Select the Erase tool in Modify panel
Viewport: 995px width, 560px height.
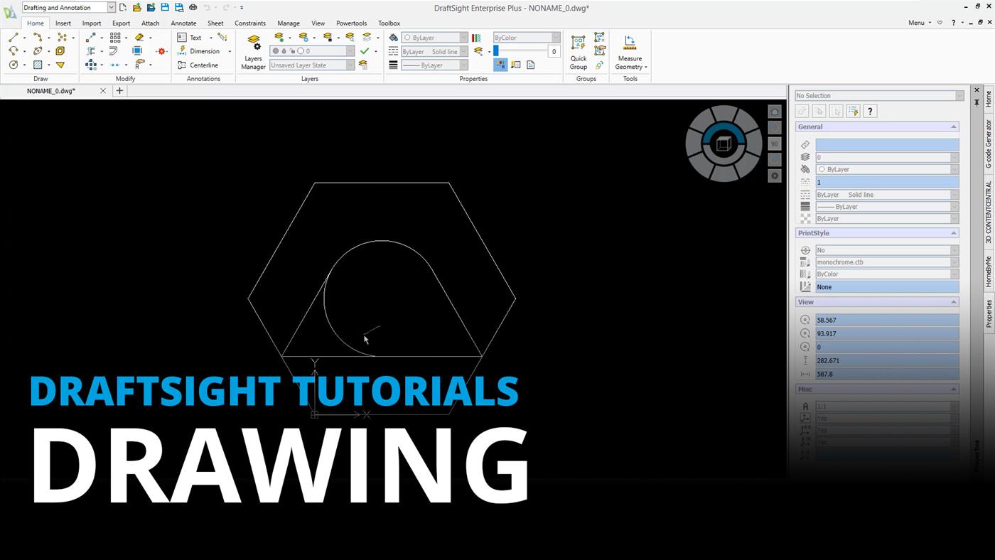point(140,36)
